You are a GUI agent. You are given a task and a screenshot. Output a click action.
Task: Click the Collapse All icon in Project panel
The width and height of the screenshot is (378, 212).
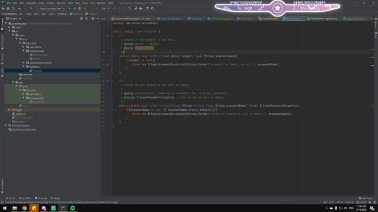[x=87, y=18]
